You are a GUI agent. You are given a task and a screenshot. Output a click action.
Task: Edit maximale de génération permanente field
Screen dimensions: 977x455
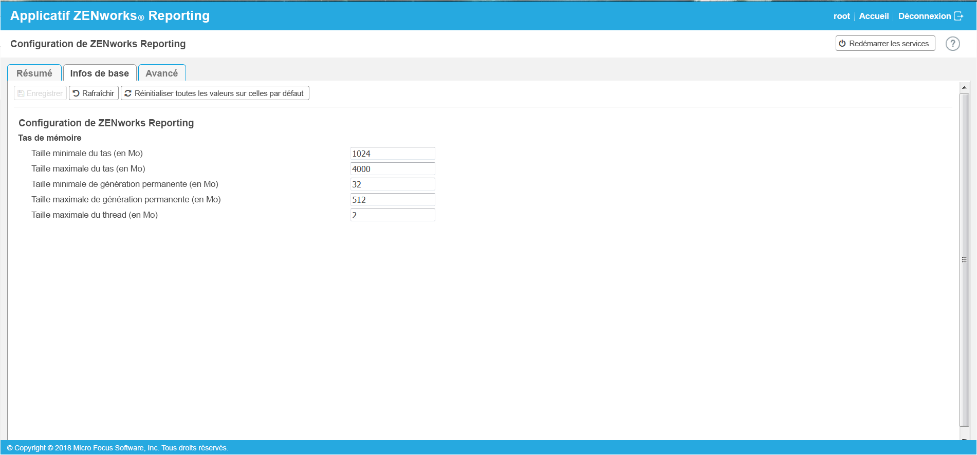393,200
